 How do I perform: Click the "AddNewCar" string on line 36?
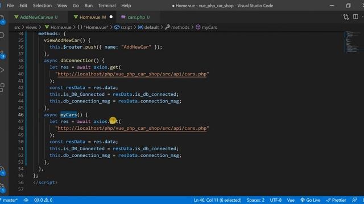pos(136,47)
